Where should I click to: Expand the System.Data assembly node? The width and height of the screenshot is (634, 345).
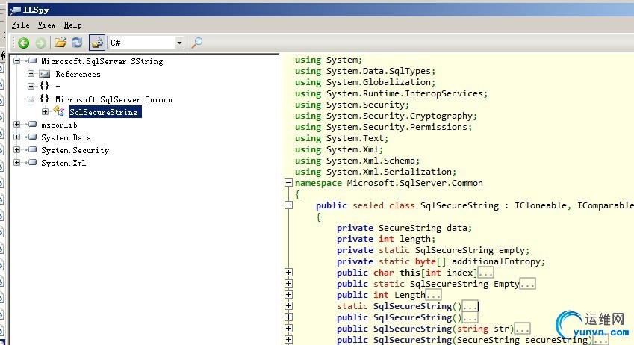(17, 137)
